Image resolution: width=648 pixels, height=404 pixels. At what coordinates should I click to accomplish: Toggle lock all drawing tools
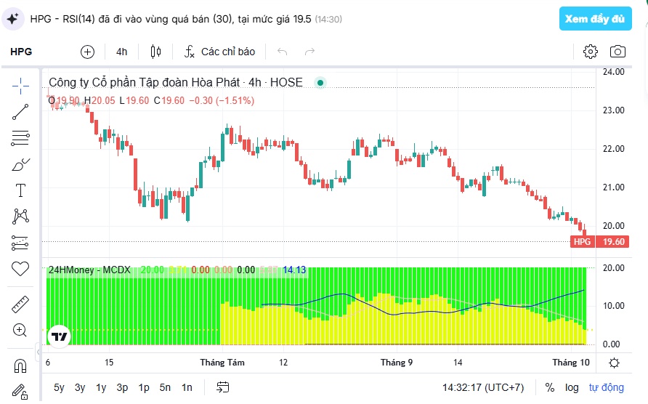[x=20, y=391]
